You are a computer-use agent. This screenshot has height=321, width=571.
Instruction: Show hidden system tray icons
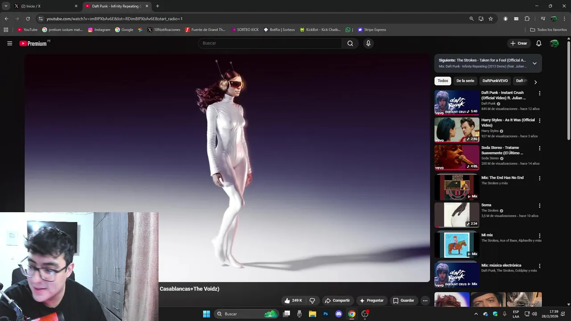[x=476, y=314]
